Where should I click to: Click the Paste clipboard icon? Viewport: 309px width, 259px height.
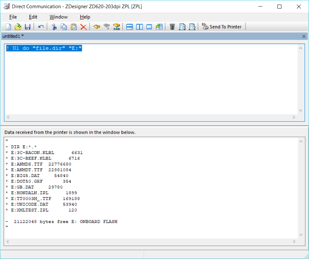click(74, 27)
